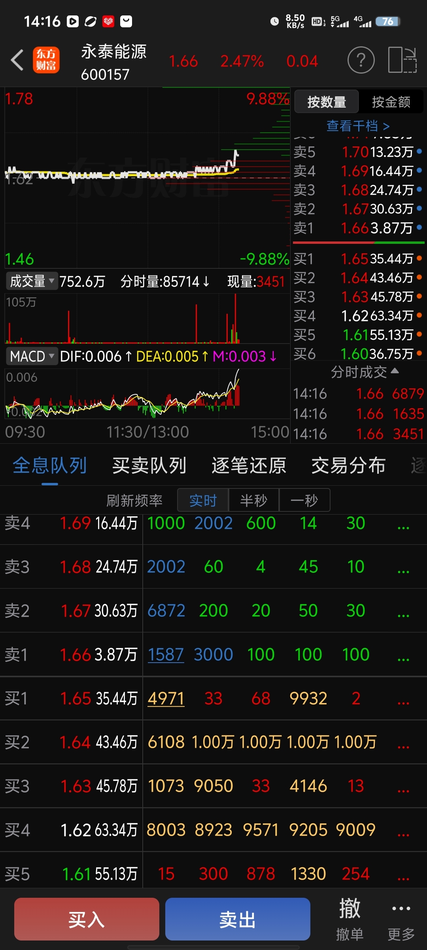Tap order 1330 in 买5 queue
The height and width of the screenshot is (950, 427).
click(x=308, y=874)
